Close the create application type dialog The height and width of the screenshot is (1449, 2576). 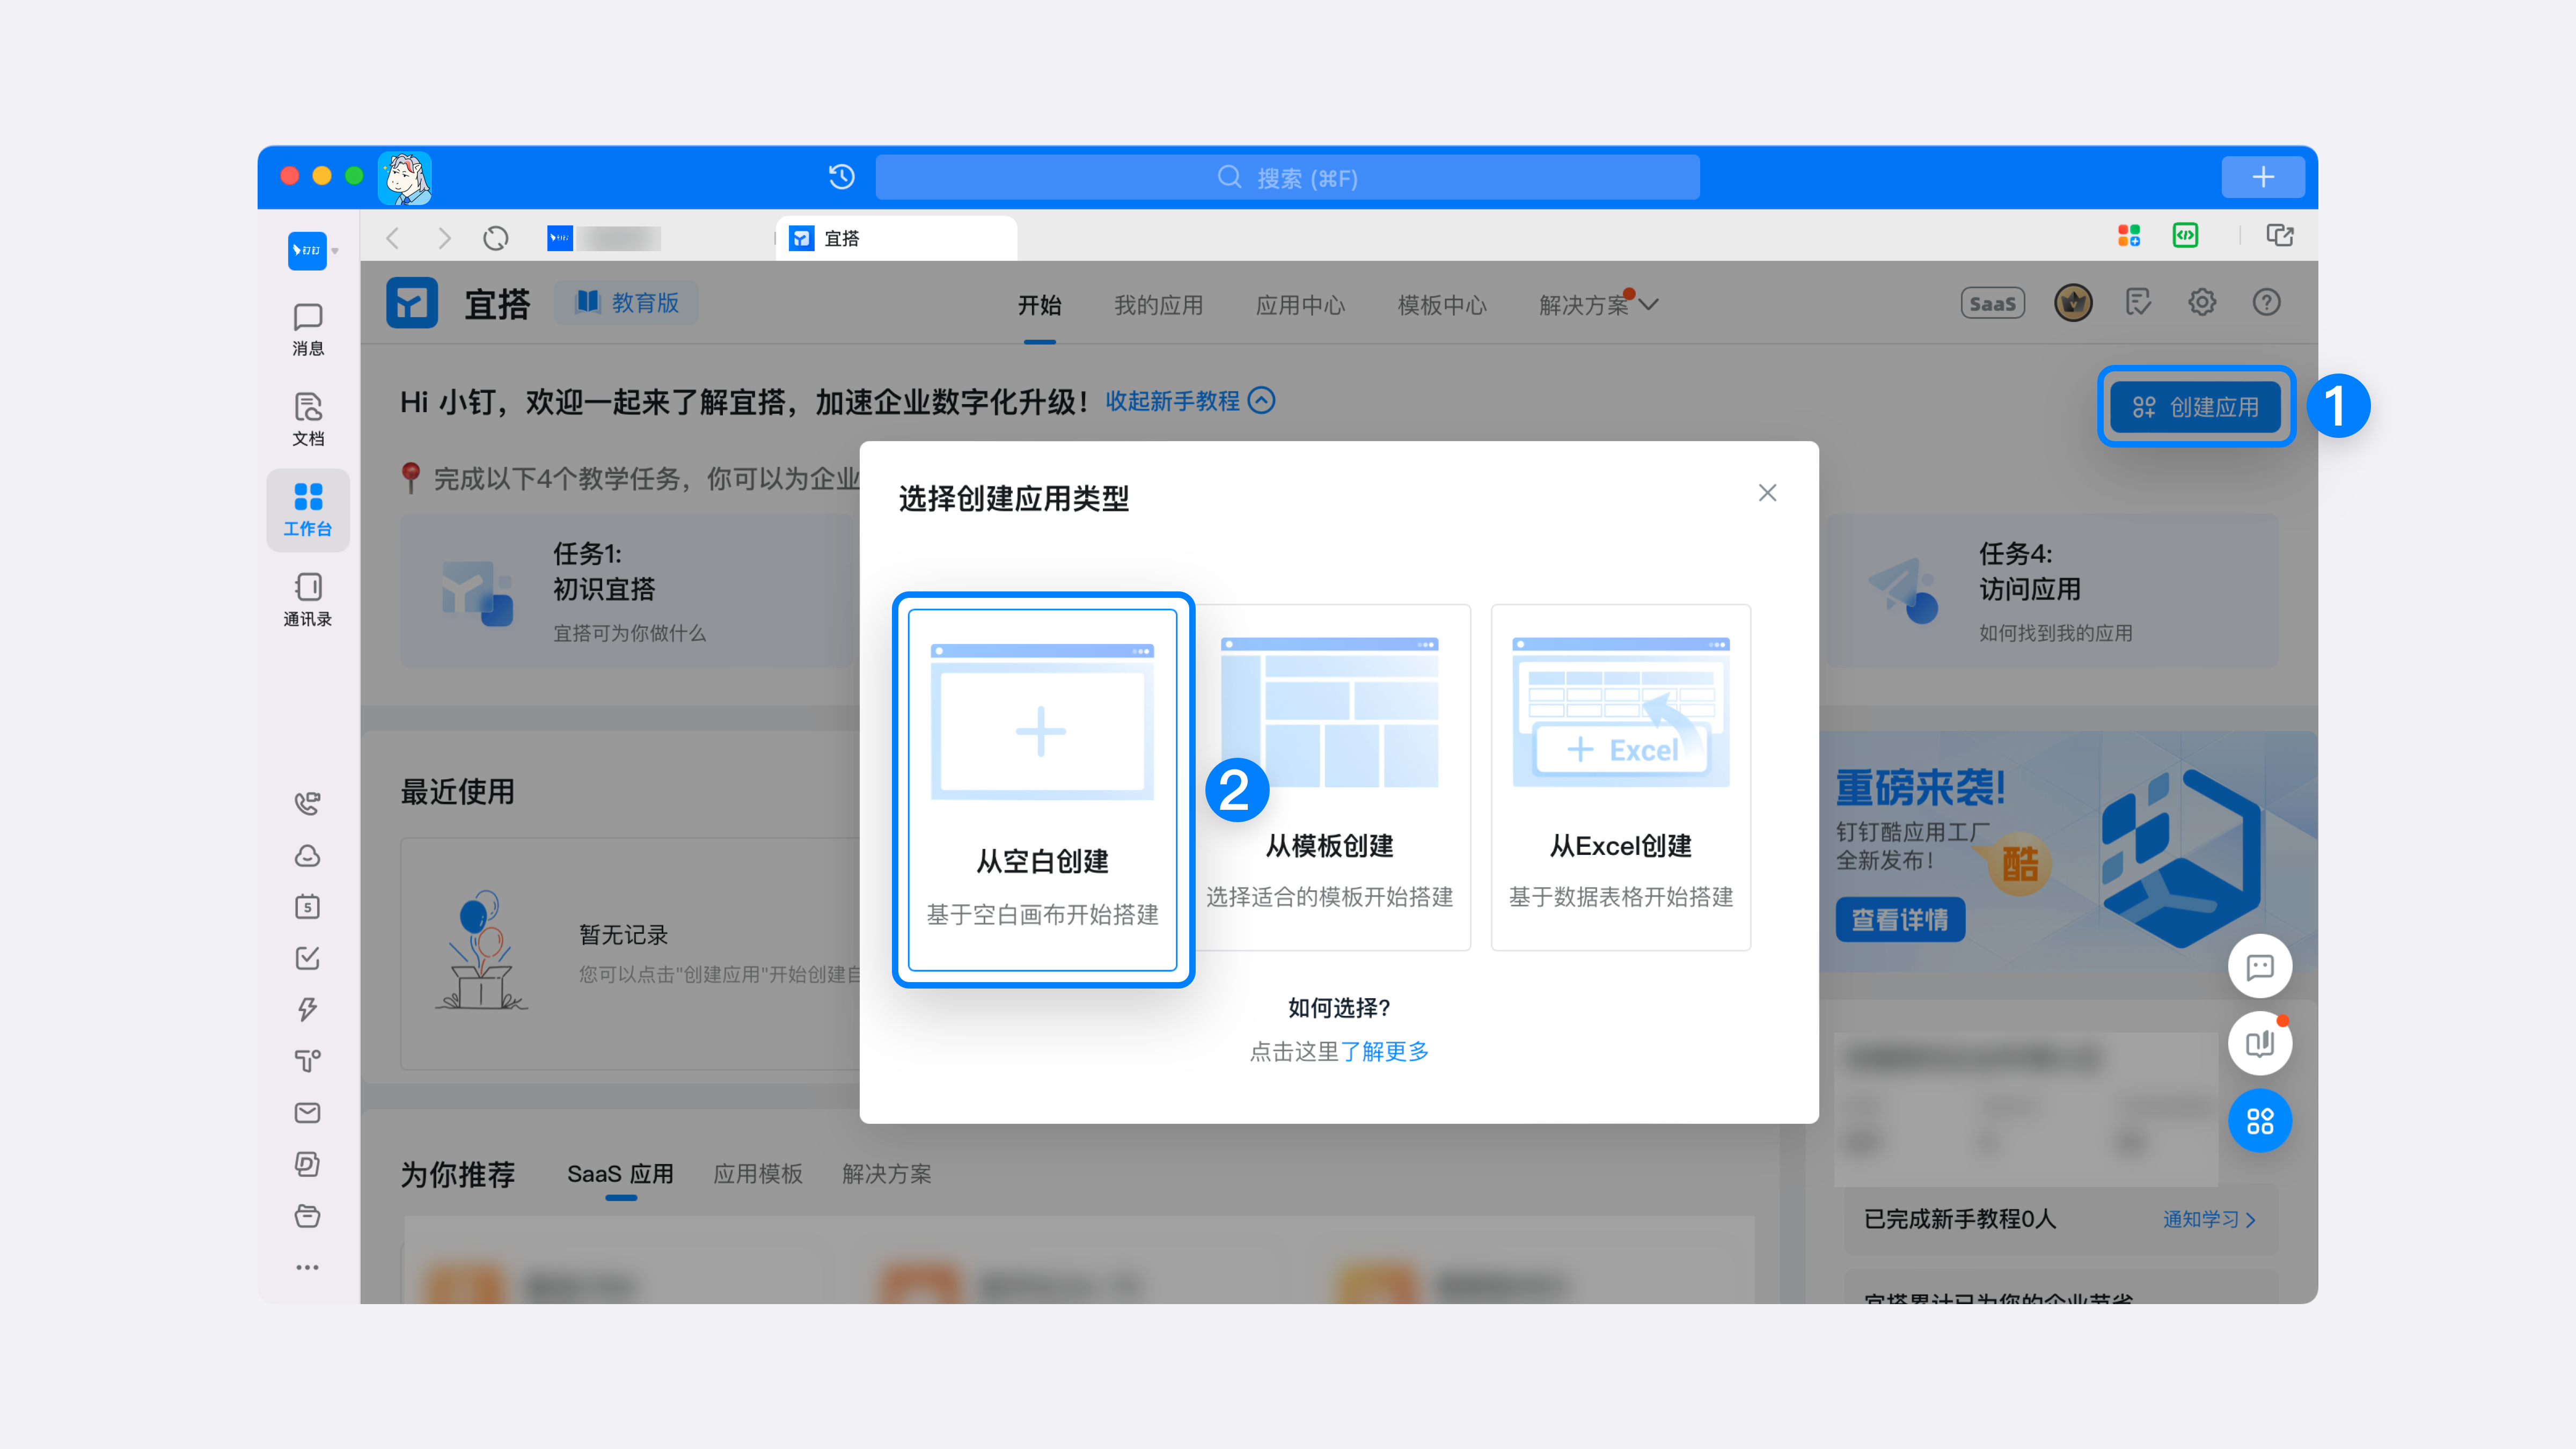pos(1768,493)
